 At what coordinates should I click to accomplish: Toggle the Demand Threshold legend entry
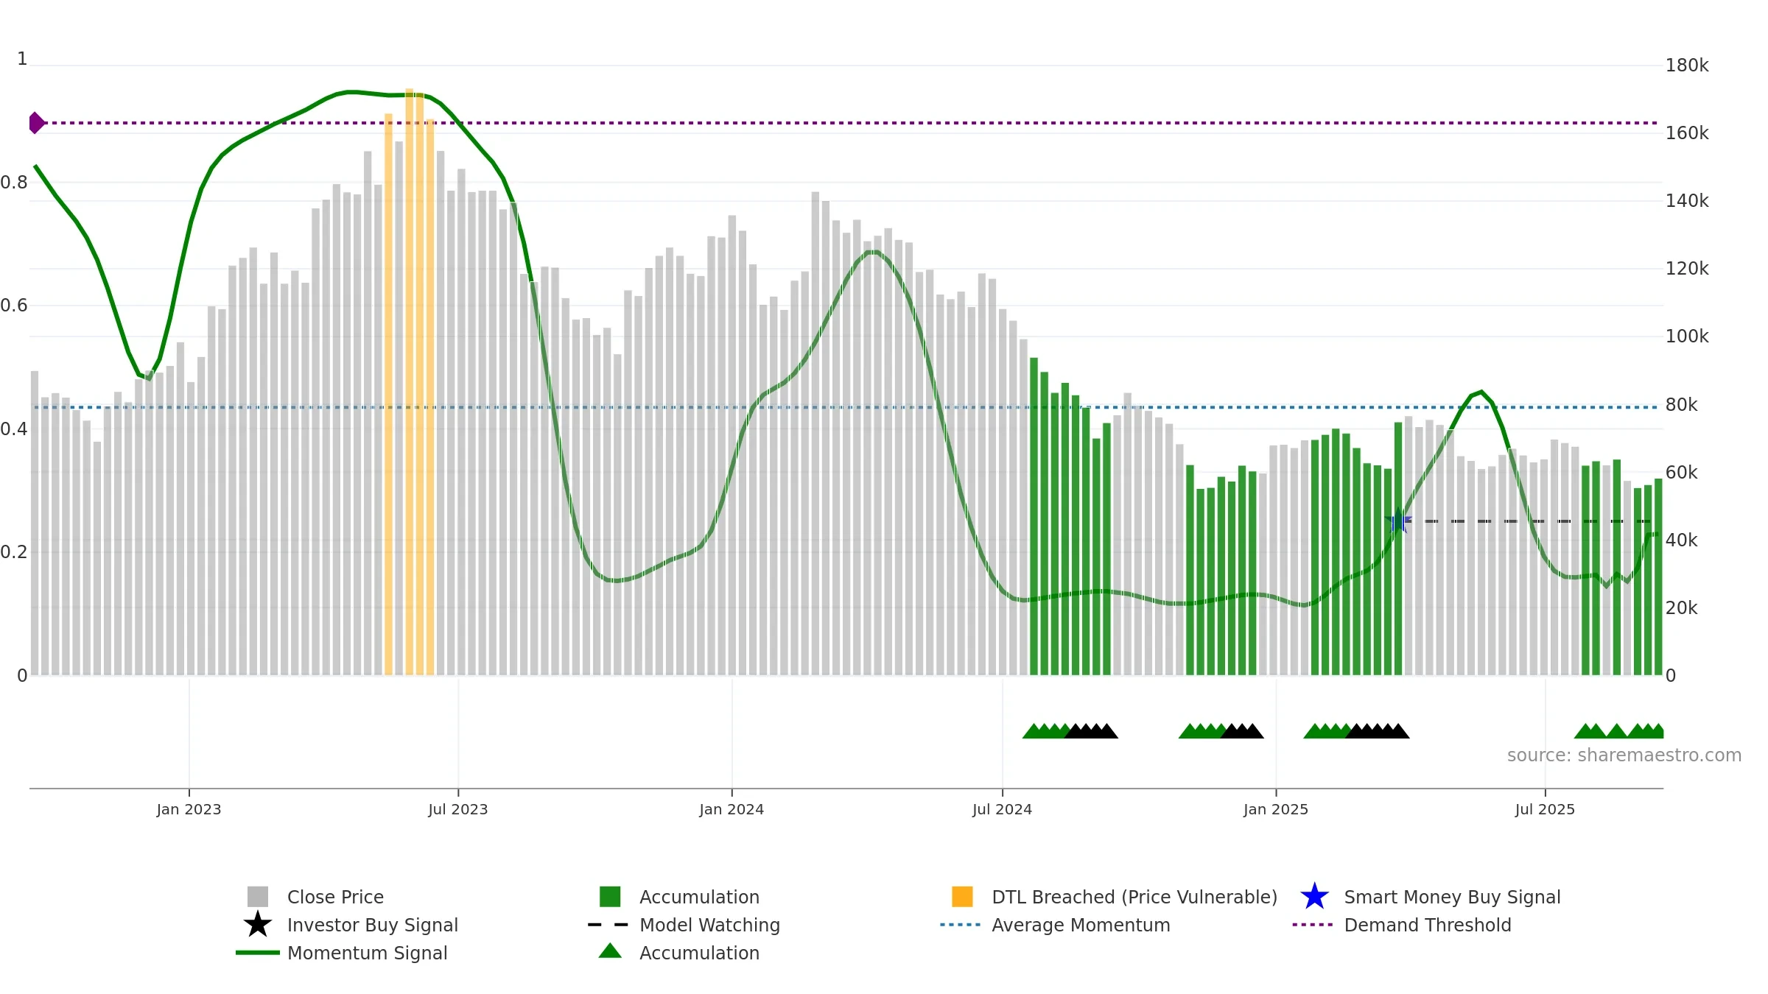pos(1402,925)
